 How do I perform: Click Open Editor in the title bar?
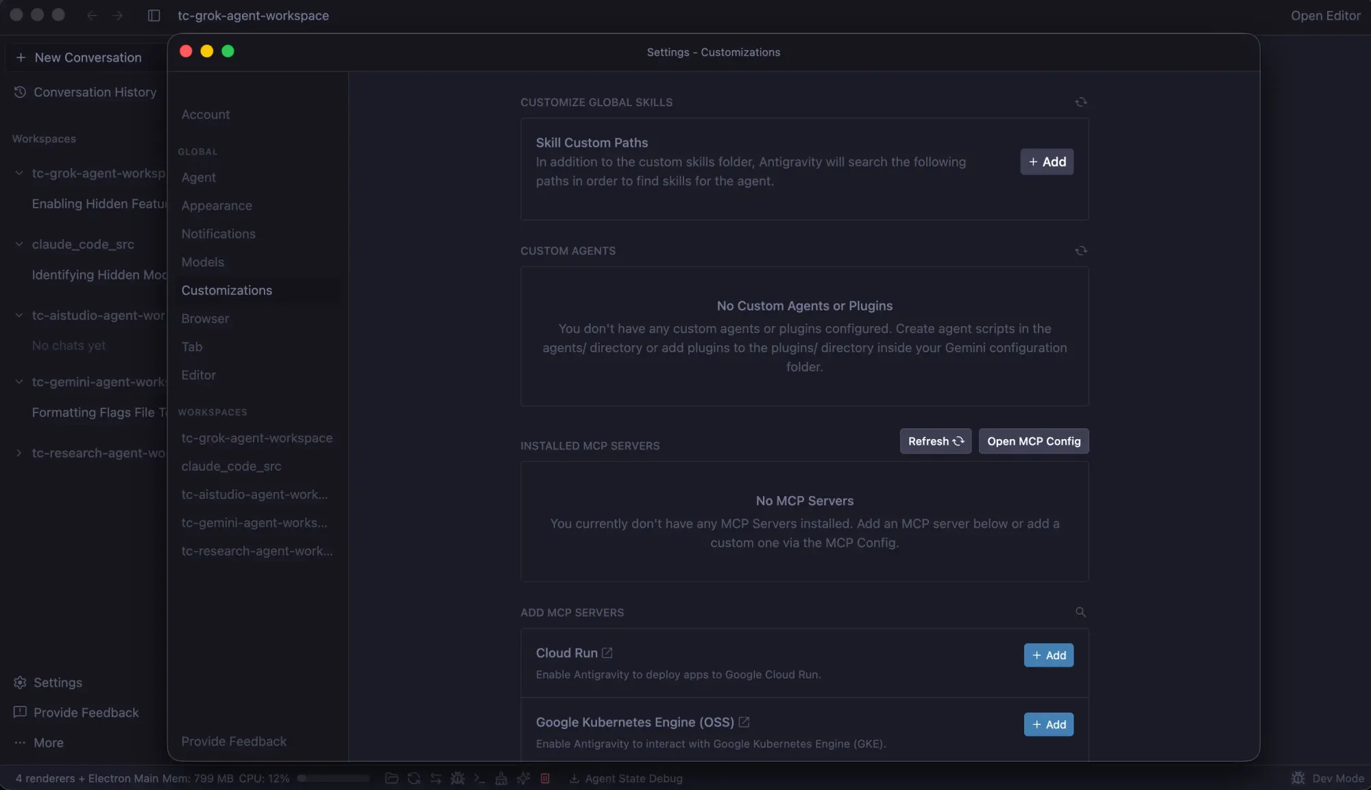(x=1325, y=15)
